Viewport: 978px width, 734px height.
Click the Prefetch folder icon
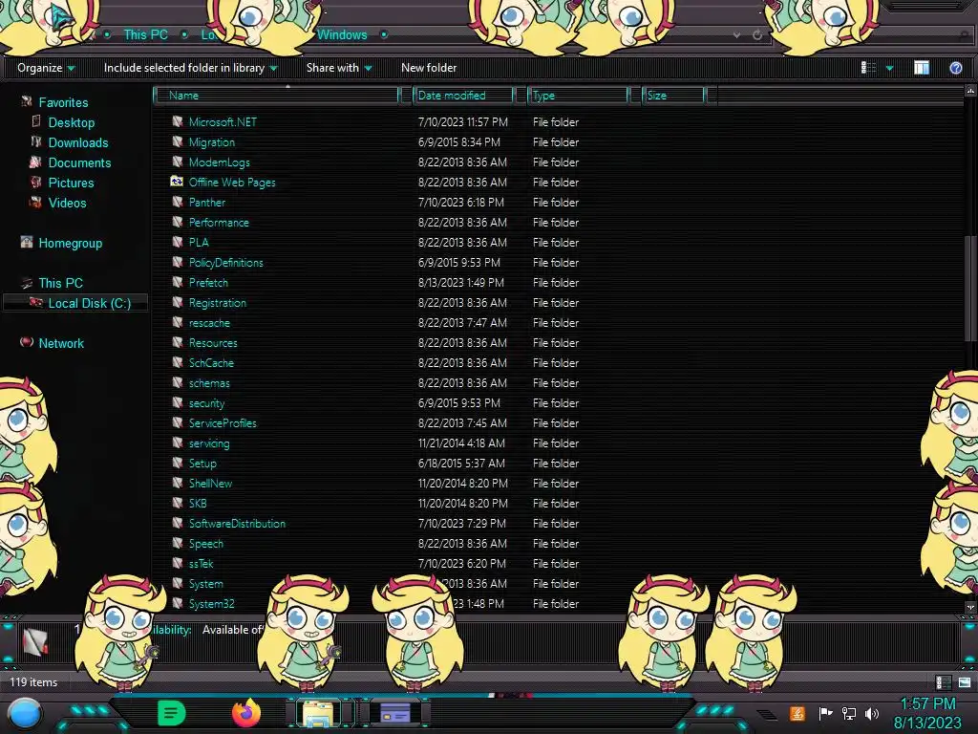[178, 282]
